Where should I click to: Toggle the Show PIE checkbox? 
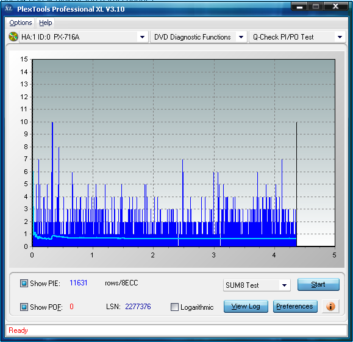[24, 284]
